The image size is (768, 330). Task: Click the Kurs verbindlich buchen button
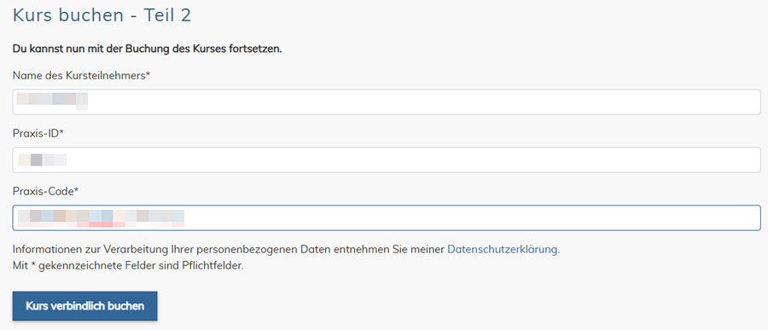84,306
